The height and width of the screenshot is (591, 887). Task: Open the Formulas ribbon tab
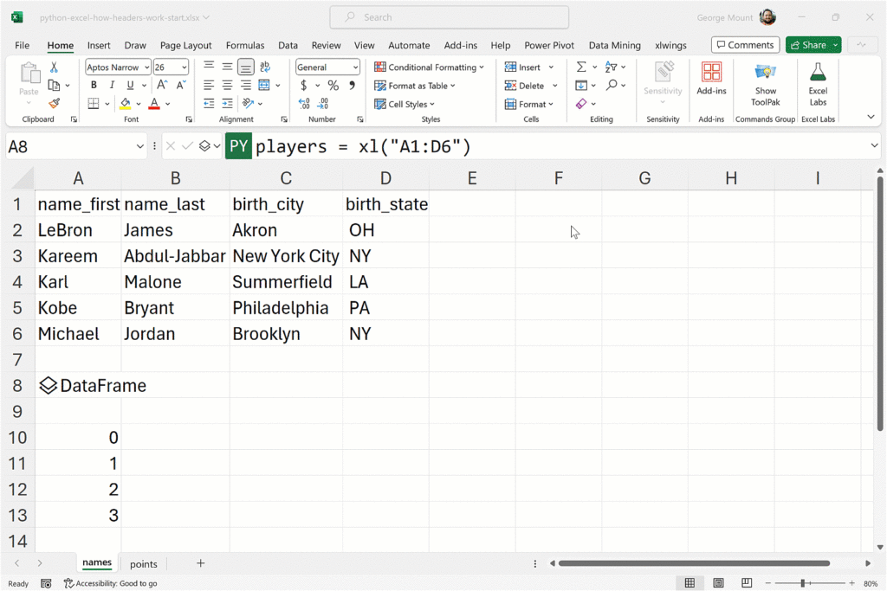[245, 45]
